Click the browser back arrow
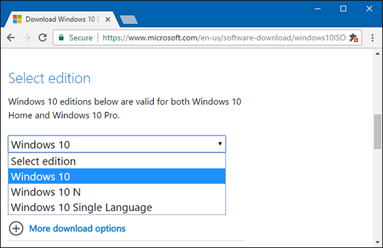This screenshot has height=248, width=383. click(11, 38)
